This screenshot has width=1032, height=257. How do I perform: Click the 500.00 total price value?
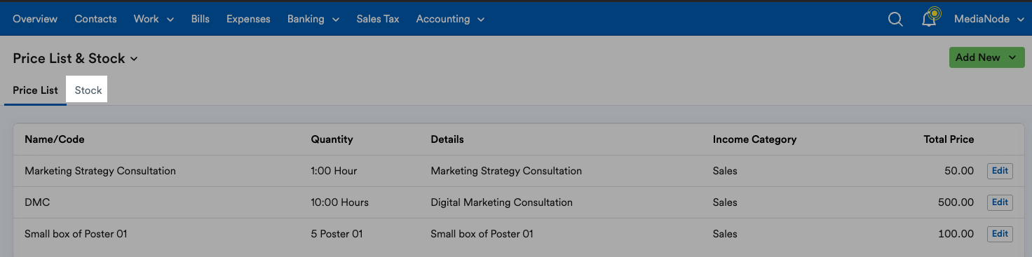pos(957,202)
